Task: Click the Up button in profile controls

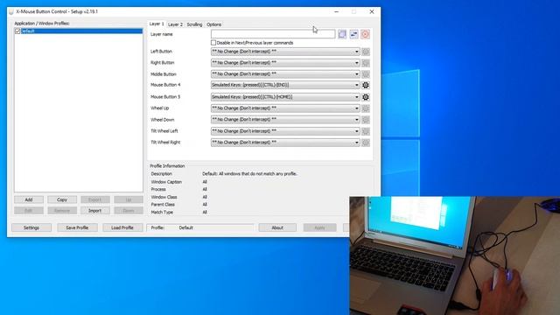Action: [129, 199]
